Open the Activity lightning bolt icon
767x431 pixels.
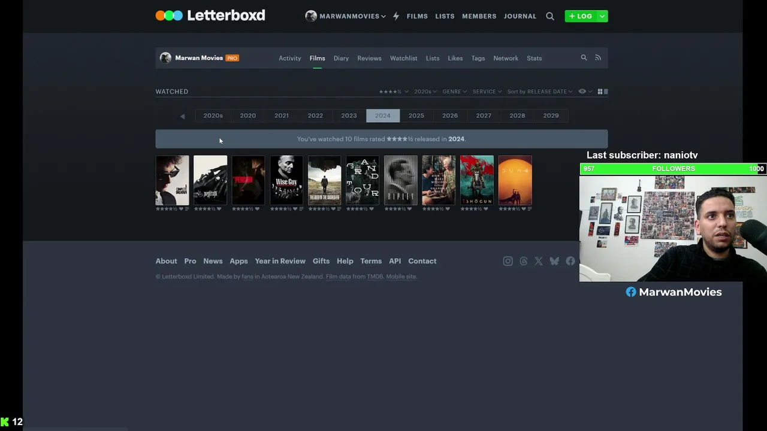tap(396, 16)
